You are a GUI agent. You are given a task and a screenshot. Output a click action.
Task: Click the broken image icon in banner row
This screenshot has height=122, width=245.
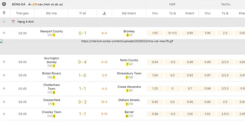(x=2, y=41)
